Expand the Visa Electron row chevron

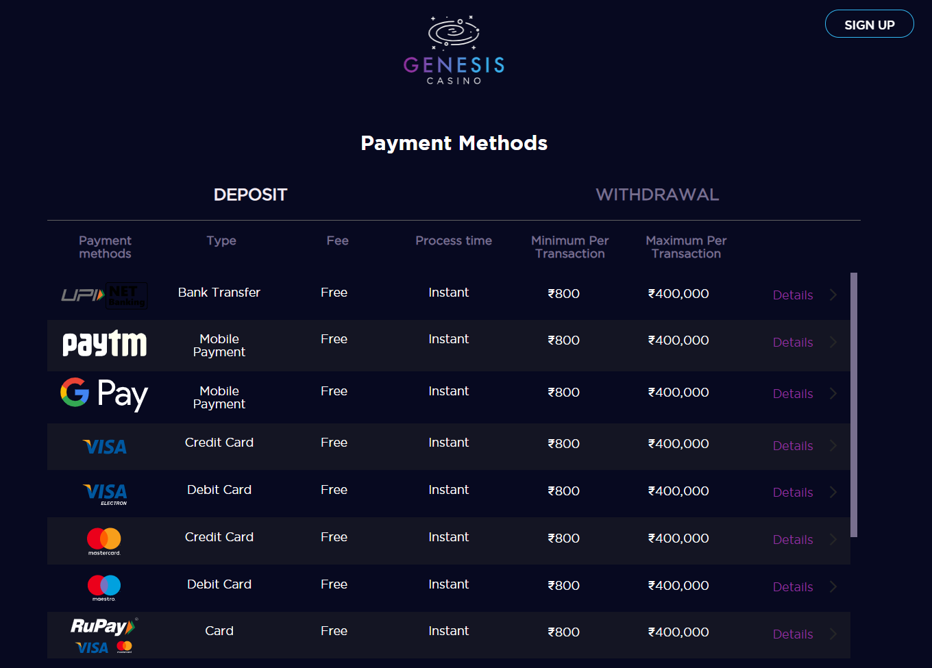point(833,492)
